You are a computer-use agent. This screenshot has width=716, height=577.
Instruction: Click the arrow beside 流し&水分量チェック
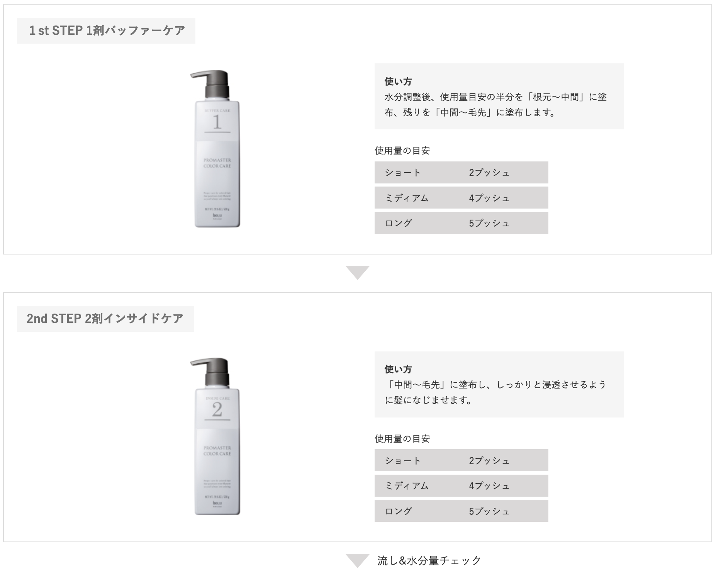(x=357, y=560)
